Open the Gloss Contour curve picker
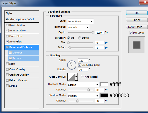 tap(72, 77)
